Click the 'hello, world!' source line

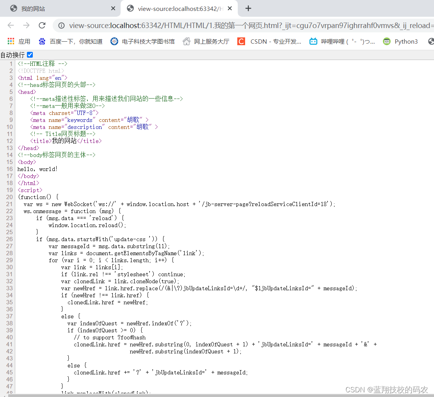(37, 169)
